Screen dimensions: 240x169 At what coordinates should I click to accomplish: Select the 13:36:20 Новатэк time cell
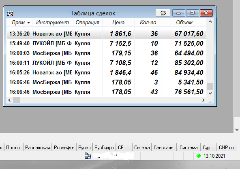pyautogui.click(x=19, y=34)
